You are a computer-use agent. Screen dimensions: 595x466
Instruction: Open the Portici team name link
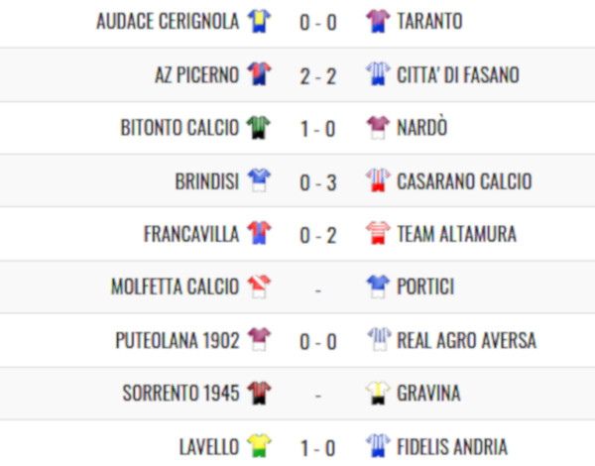point(425,287)
